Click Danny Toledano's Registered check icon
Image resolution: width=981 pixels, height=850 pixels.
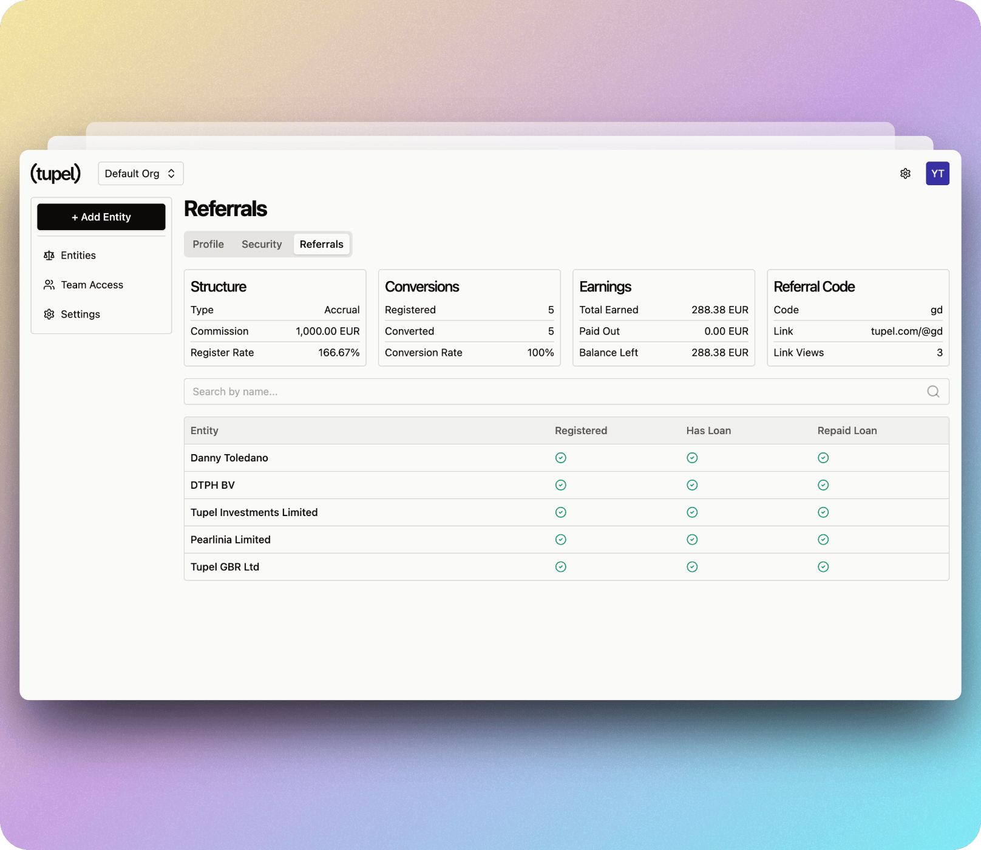[561, 458]
